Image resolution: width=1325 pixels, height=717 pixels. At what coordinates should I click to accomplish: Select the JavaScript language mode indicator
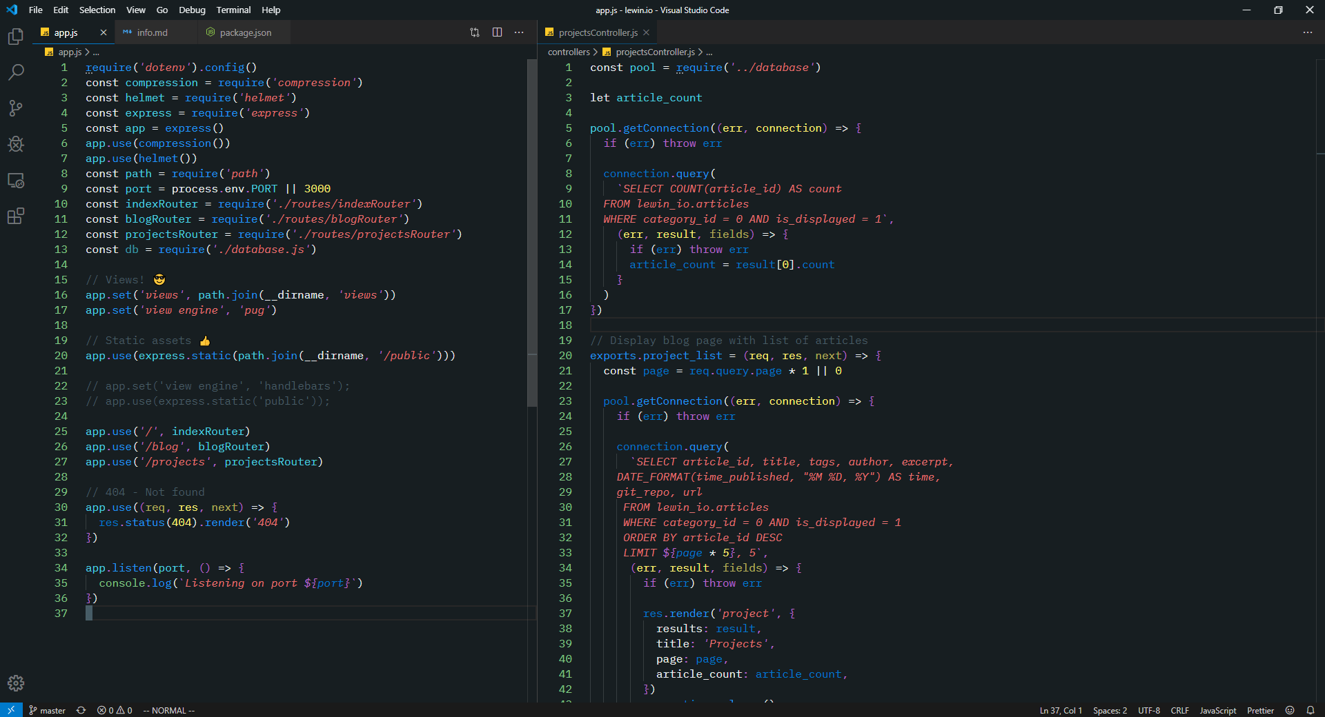point(1217,710)
